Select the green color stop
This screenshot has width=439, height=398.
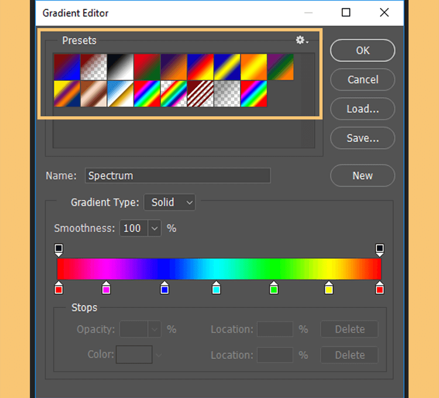click(274, 287)
